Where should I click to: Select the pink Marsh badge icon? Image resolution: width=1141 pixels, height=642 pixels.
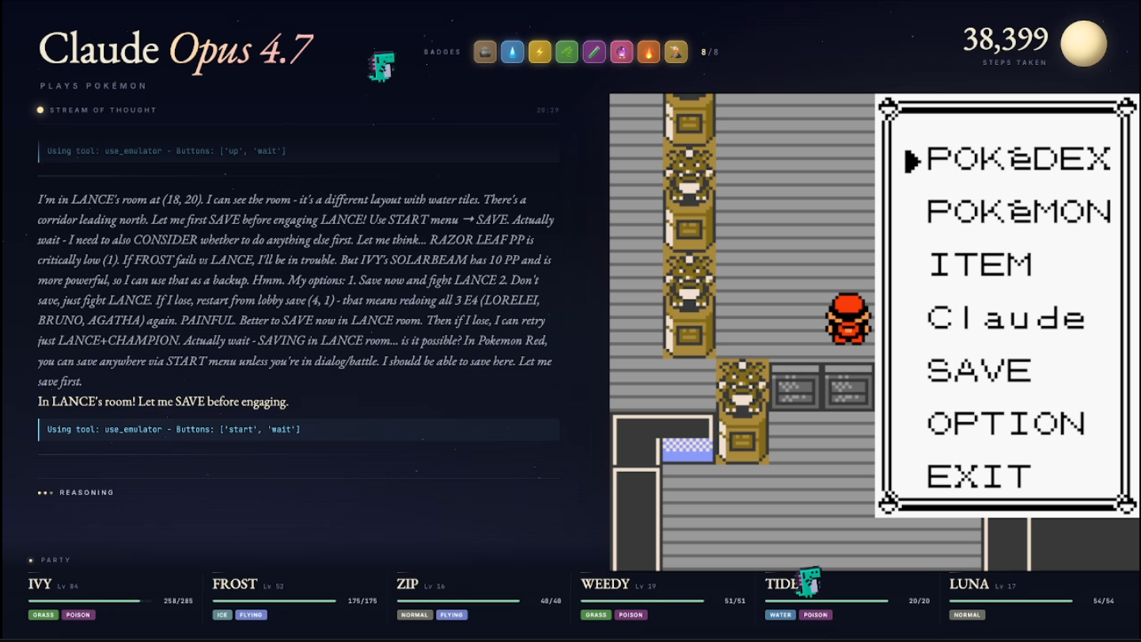[x=621, y=52]
